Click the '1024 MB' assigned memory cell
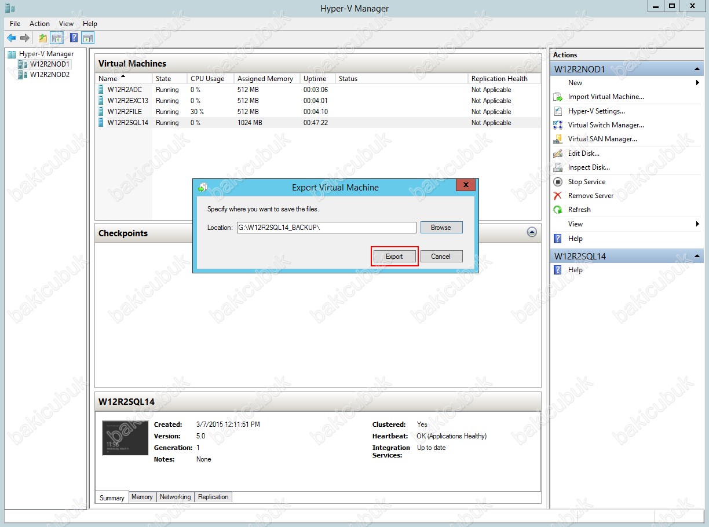This screenshot has height=527, width=709. [250, 123]
